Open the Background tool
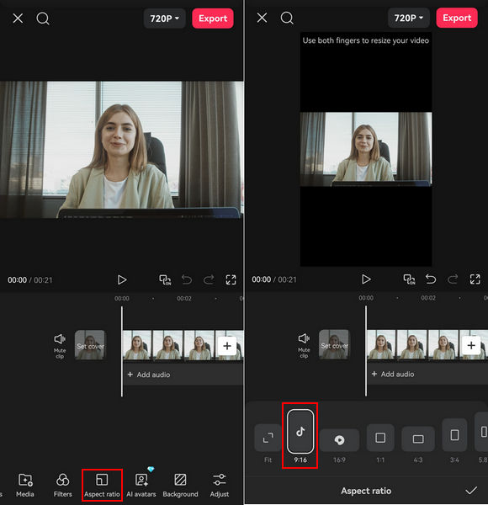Image resolution: width=488 pixels, height=505 pixels. tap(180, 485)
